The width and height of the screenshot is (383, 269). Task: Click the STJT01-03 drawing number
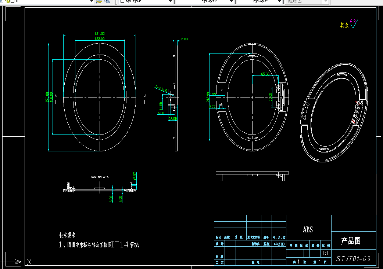click(x=354, y=259)
